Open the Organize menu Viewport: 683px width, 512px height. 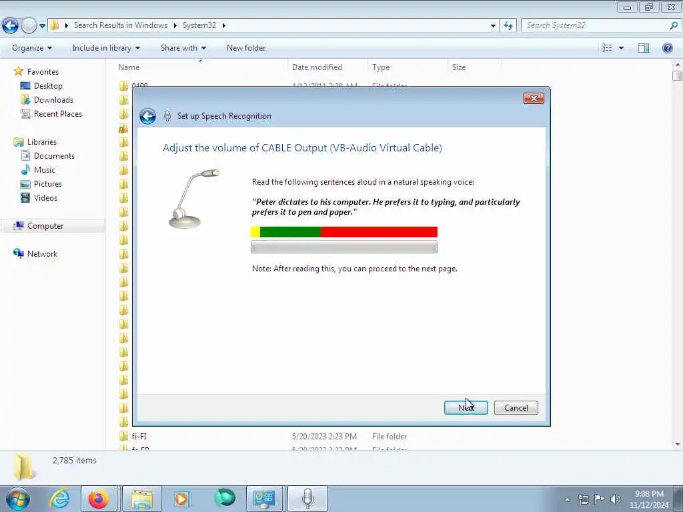[32, 48]
